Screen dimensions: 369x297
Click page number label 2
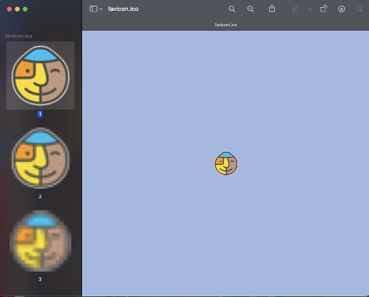tap(40, 196)
